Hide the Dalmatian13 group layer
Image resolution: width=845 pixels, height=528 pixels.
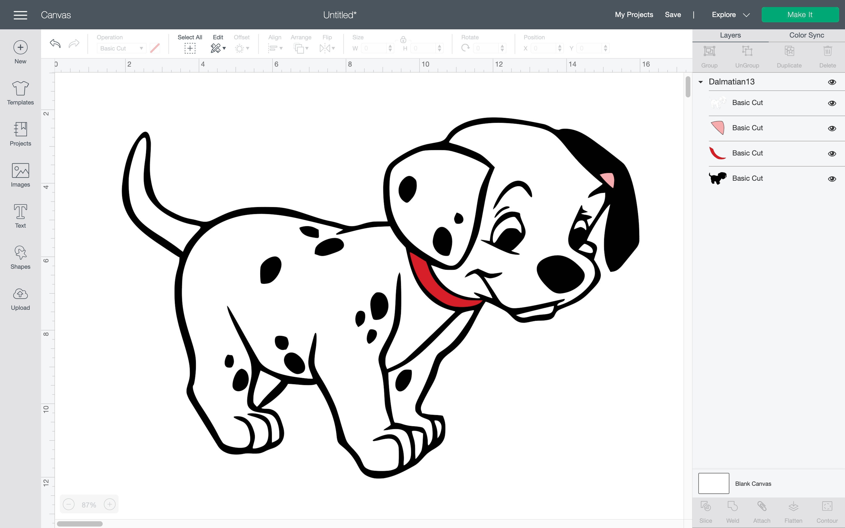click(832, 82)
